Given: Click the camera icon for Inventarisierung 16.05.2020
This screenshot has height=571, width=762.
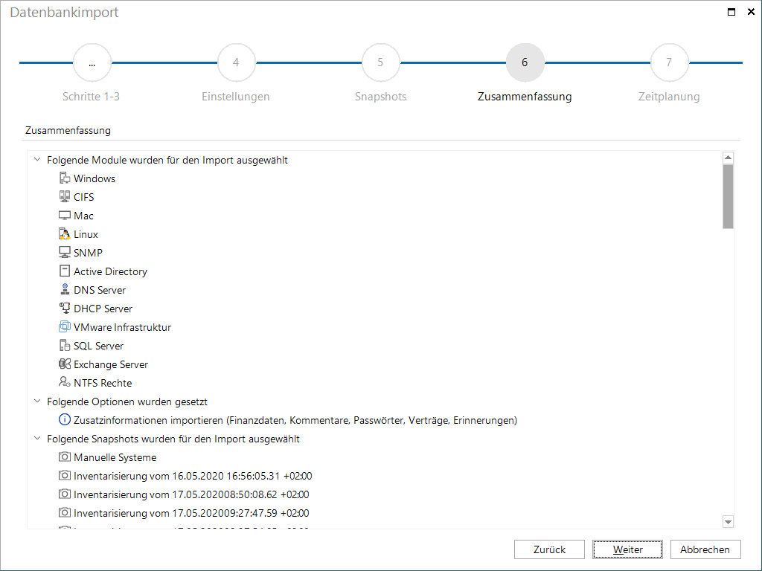Looking at the screenshot, I should pos(65,475).
